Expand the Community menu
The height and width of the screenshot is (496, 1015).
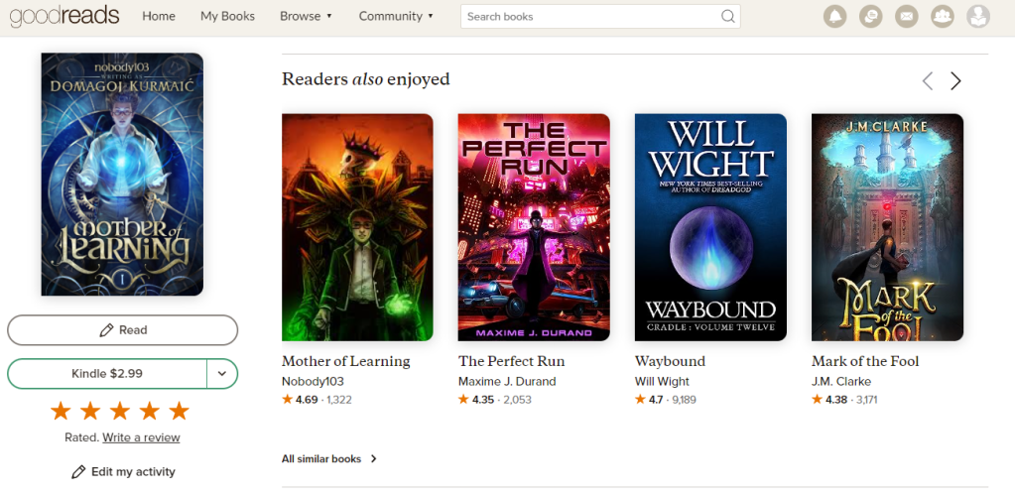(x=396, y=16)
